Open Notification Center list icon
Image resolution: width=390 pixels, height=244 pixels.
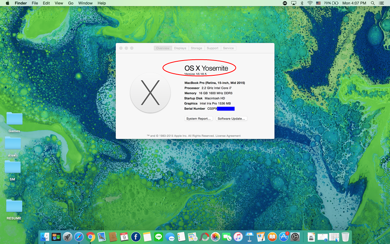pos(381,3)
